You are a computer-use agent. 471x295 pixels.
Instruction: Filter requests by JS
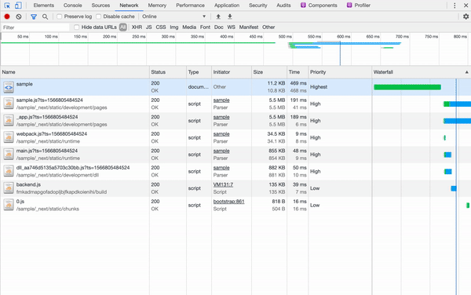[148, 27]
